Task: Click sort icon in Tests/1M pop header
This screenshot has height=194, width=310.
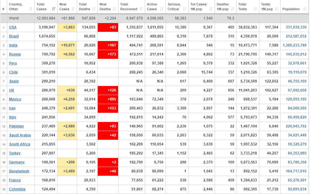Action: click(277, 9)
